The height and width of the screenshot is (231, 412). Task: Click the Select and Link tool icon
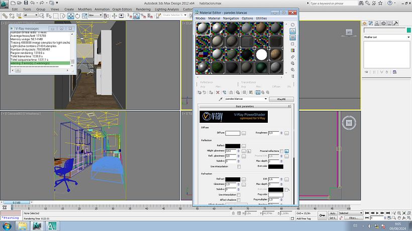tap(5, 16)
